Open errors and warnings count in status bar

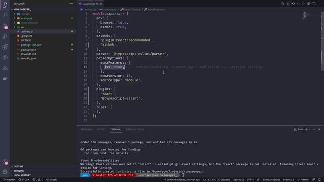coord(38,180)
